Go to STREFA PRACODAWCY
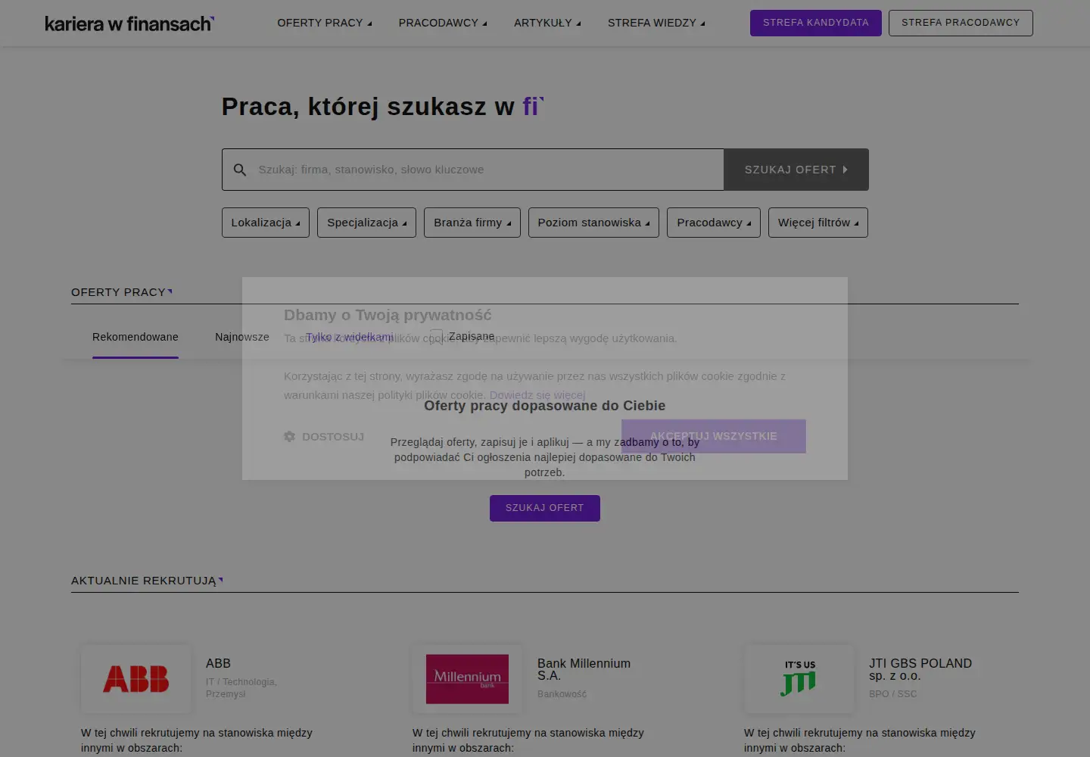1090x757 pixels. click(961, 23)
